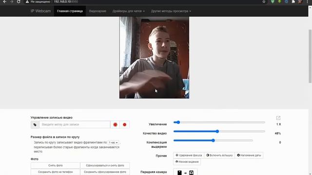Image resolution: width=312 pixels, height=175 pixels.
Task: Click the IP Webcam brand link
Action: [40, 11]
